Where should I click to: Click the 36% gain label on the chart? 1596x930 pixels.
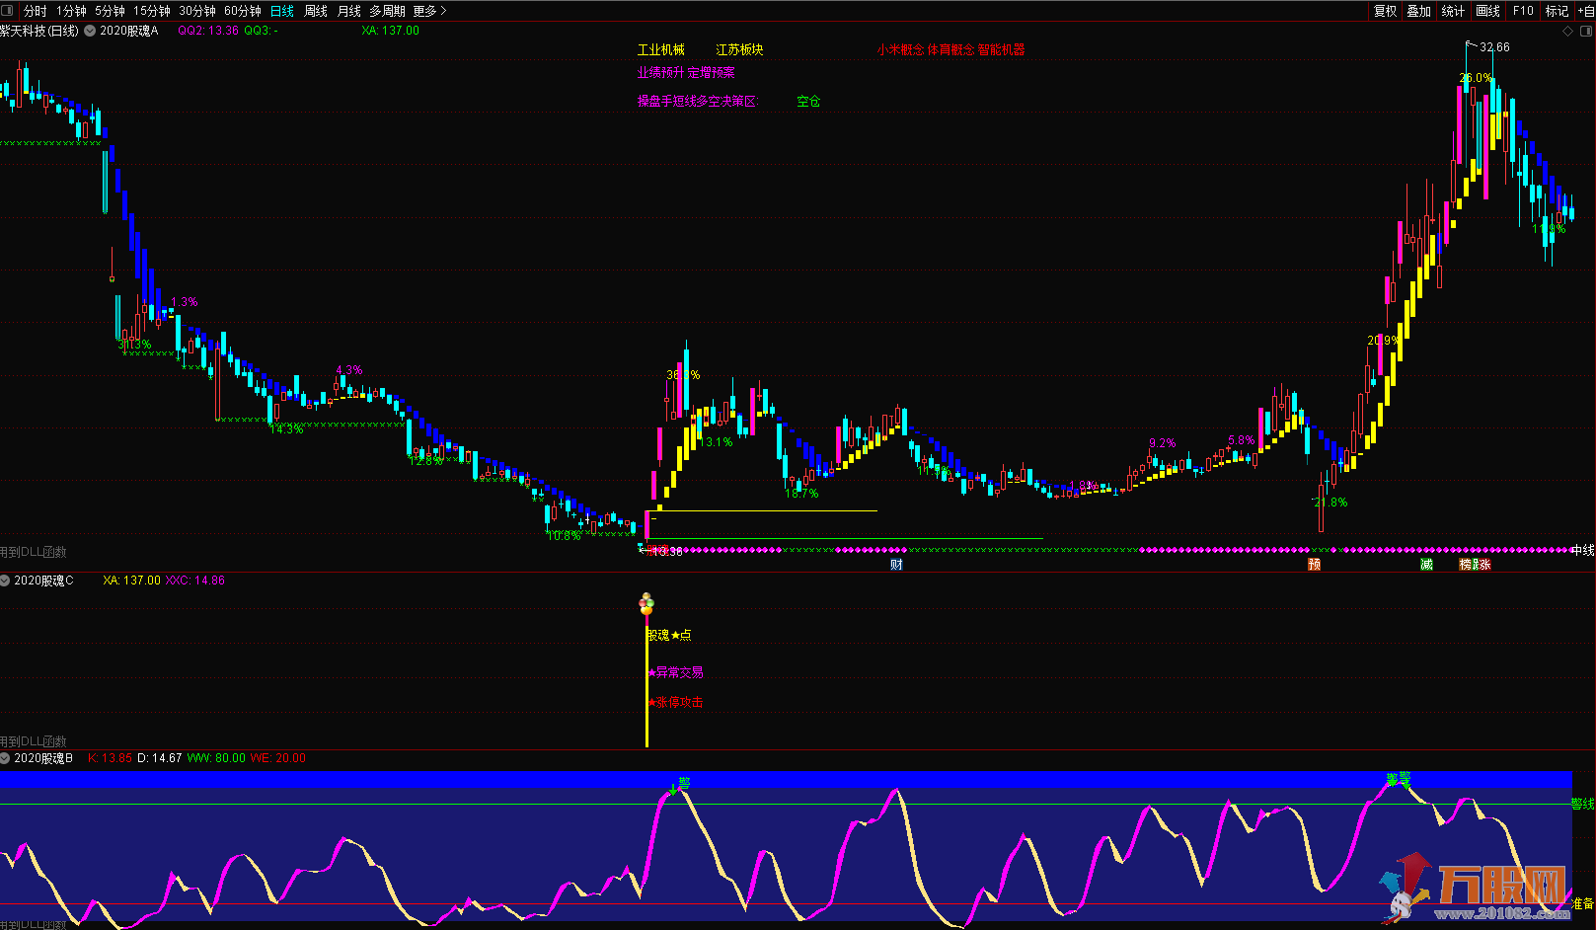coord(683,375)
